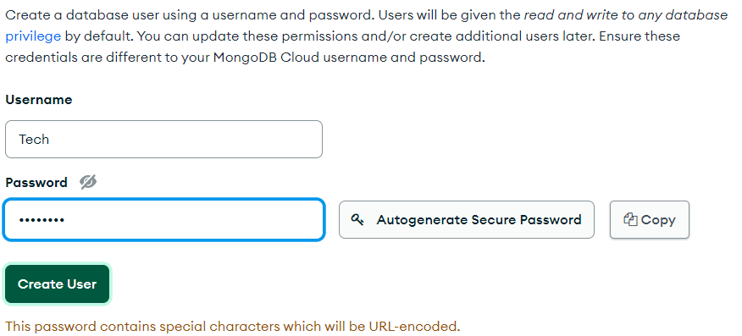Open the privilege documentation link

pos(33,36)
